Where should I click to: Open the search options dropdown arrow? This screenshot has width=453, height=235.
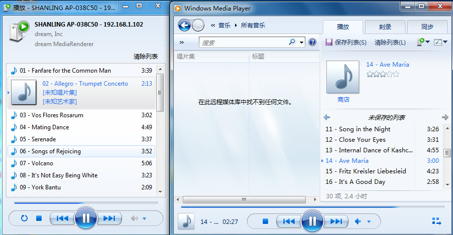pyautogui.click(x=302, y=43)
